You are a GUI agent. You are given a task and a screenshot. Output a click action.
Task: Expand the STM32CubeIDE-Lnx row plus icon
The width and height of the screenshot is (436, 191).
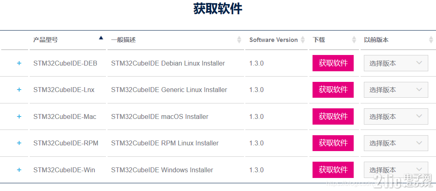19,90
